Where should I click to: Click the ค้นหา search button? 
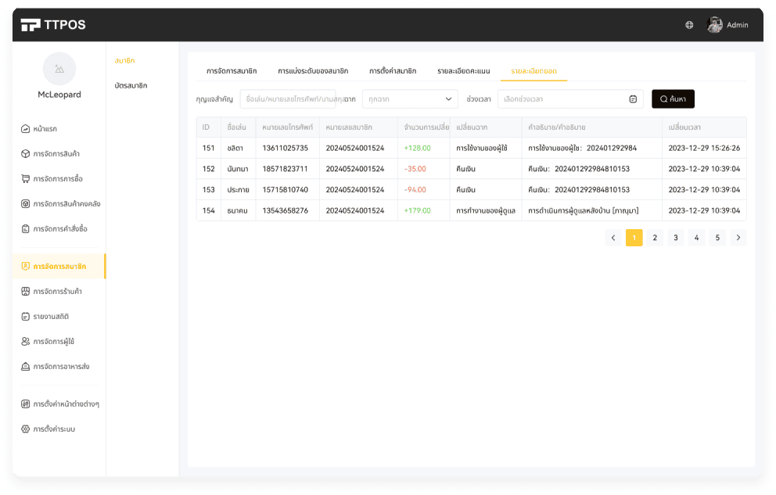click(673, 99)
